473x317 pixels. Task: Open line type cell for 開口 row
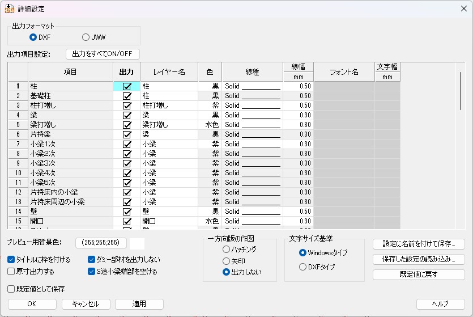(x=252, y=221)
